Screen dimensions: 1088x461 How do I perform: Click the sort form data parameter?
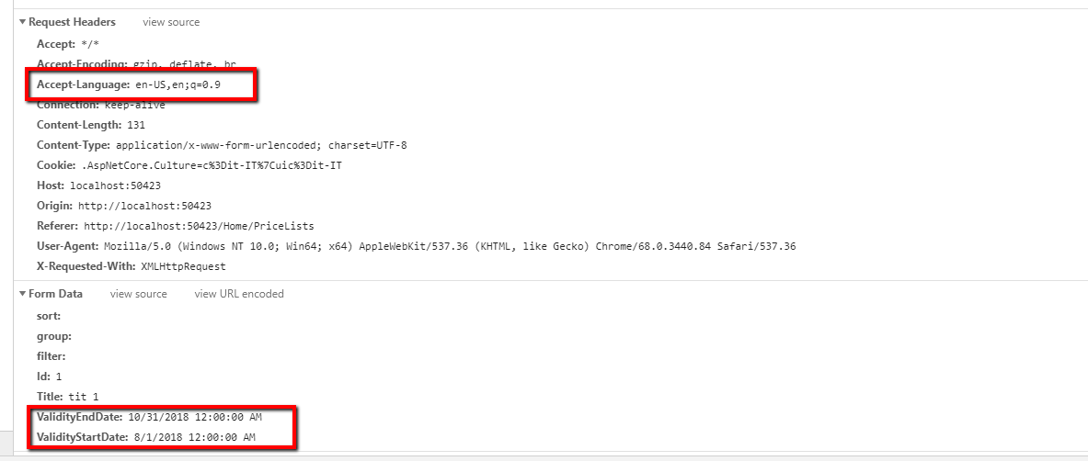pos(49,316)
